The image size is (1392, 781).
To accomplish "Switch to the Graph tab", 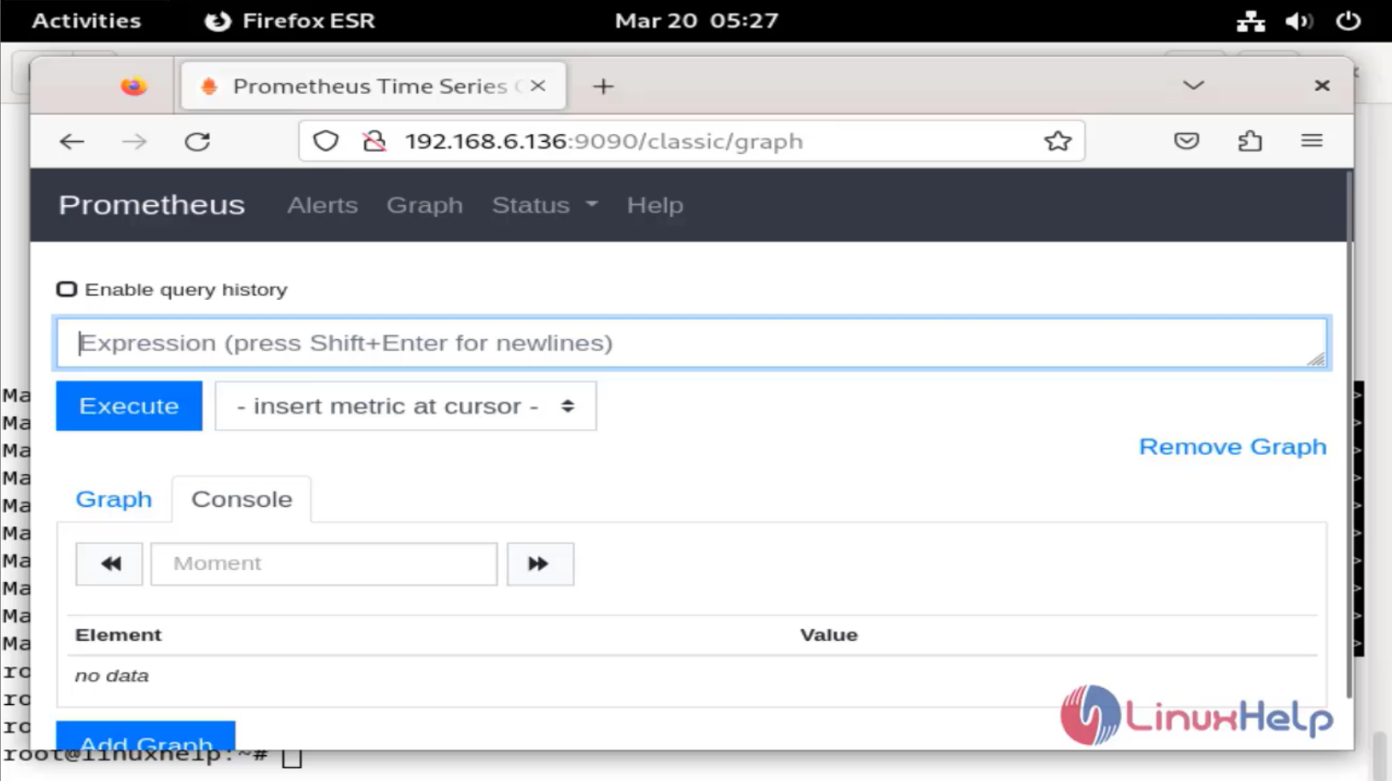I will tap(114, 499).
